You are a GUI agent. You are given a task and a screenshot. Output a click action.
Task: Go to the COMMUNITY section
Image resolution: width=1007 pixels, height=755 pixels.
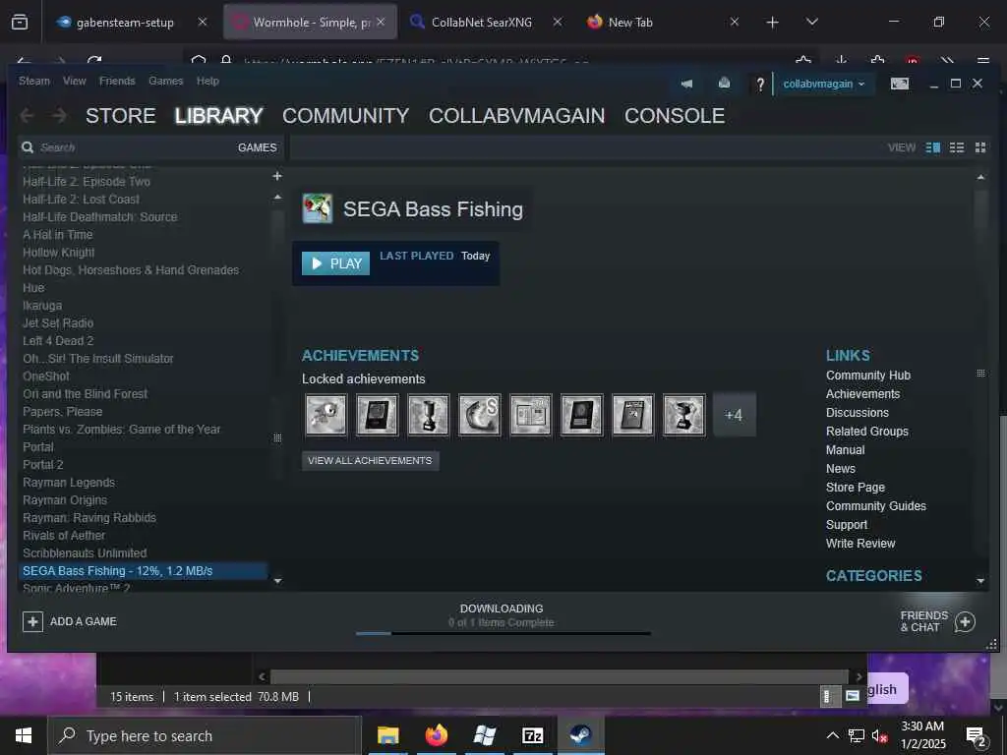[345, 116]
